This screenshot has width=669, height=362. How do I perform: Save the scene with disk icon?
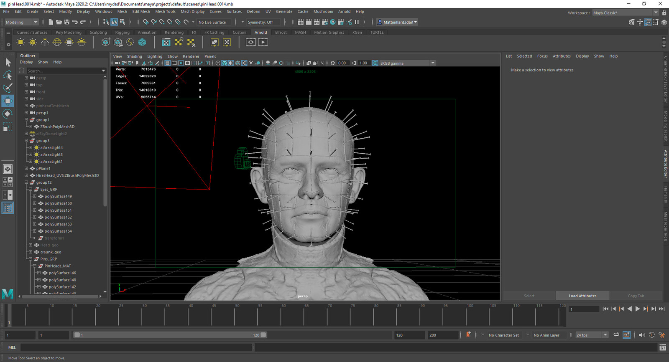pyautogui.click(x=67, y=22)
